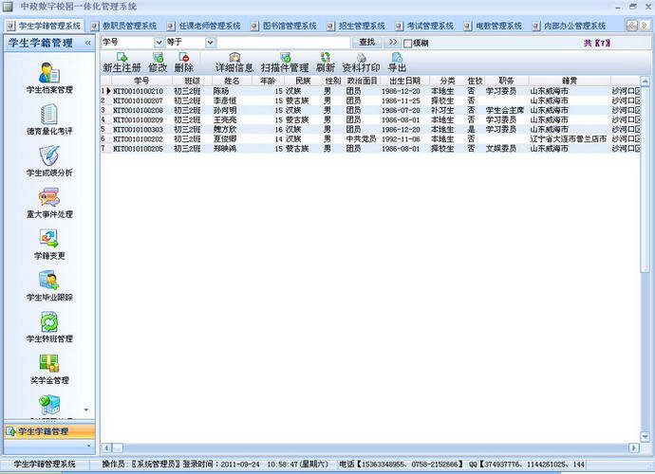Viewport: 655px width, 474px height.
Task: Open the sidebar bottom configuration arrow
Action: (x=88, y=446)
